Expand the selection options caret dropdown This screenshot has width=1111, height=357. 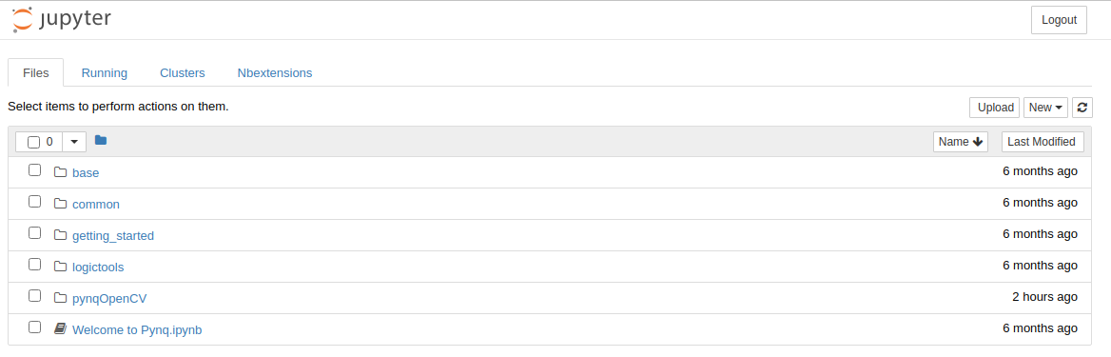tap(74, 142)
